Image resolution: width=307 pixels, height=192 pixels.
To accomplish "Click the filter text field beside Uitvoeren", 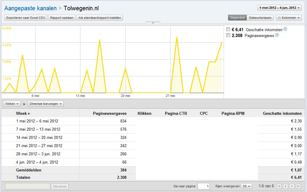I will point(28,186).
